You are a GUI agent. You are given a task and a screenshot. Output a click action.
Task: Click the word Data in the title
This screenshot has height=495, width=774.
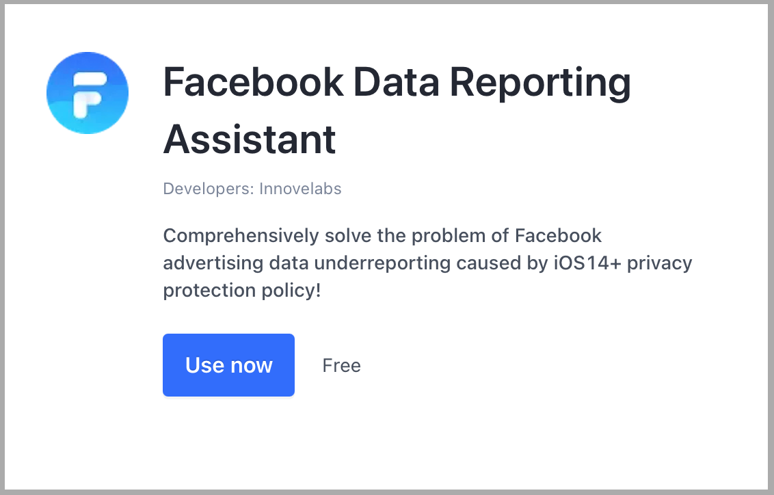(397, 82)
